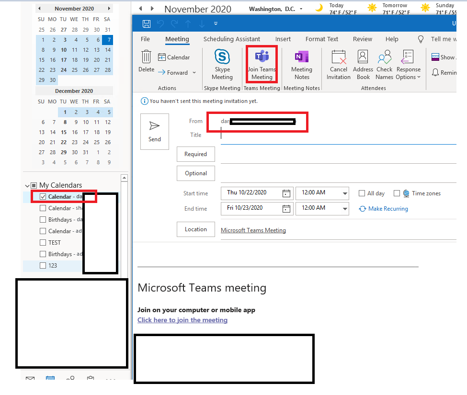This screenshot has height=395, width=467.
Task: Click the Show As icon
Action: pyautogui.click(x=435, y=57)
